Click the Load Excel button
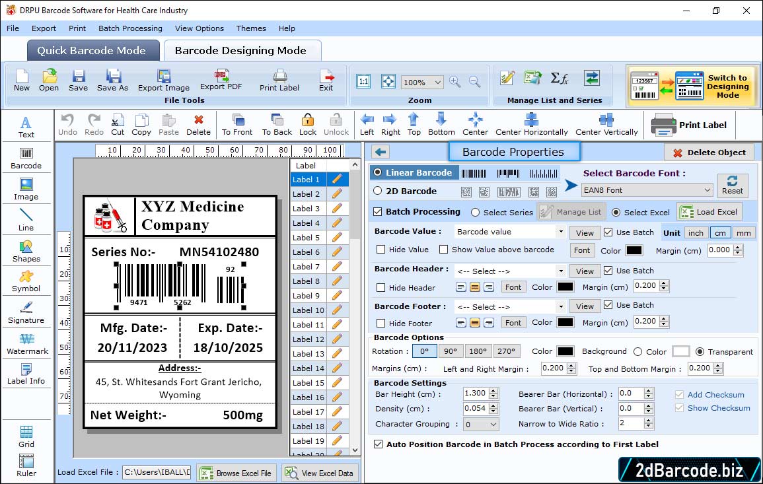Viewport: 763px width, 484px height. click(709, 212)
